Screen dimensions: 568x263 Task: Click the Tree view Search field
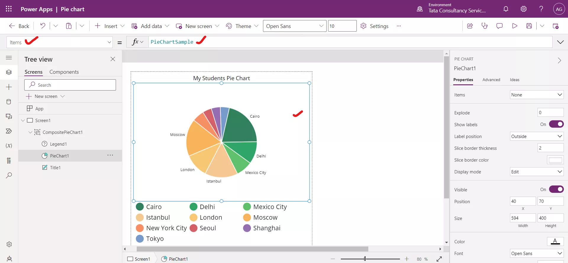[x=70, y=85]
